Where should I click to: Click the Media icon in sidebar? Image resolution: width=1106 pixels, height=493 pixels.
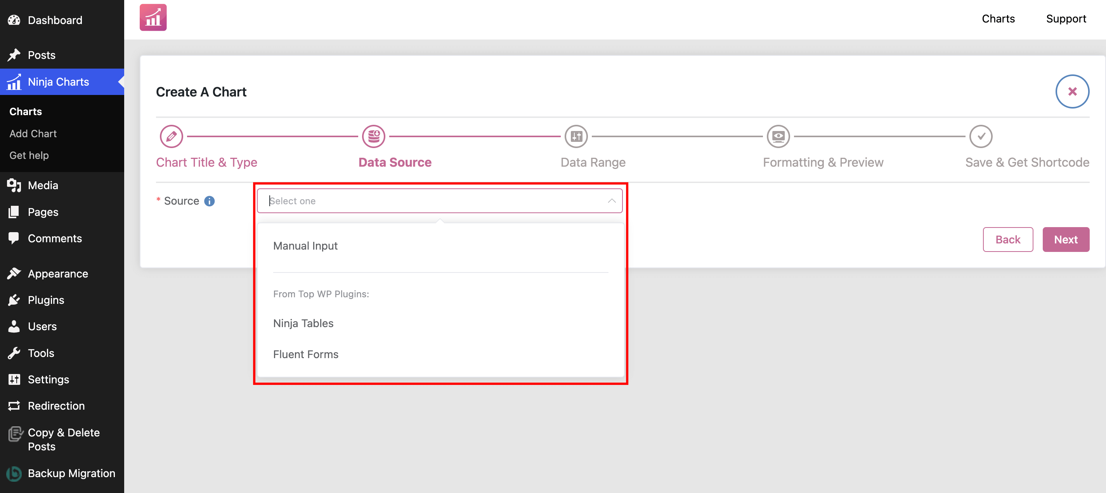(14, 185)
